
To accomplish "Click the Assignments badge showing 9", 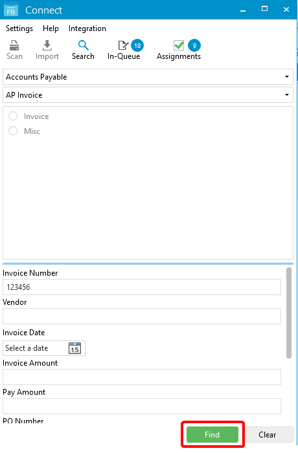I will (194, 45).
